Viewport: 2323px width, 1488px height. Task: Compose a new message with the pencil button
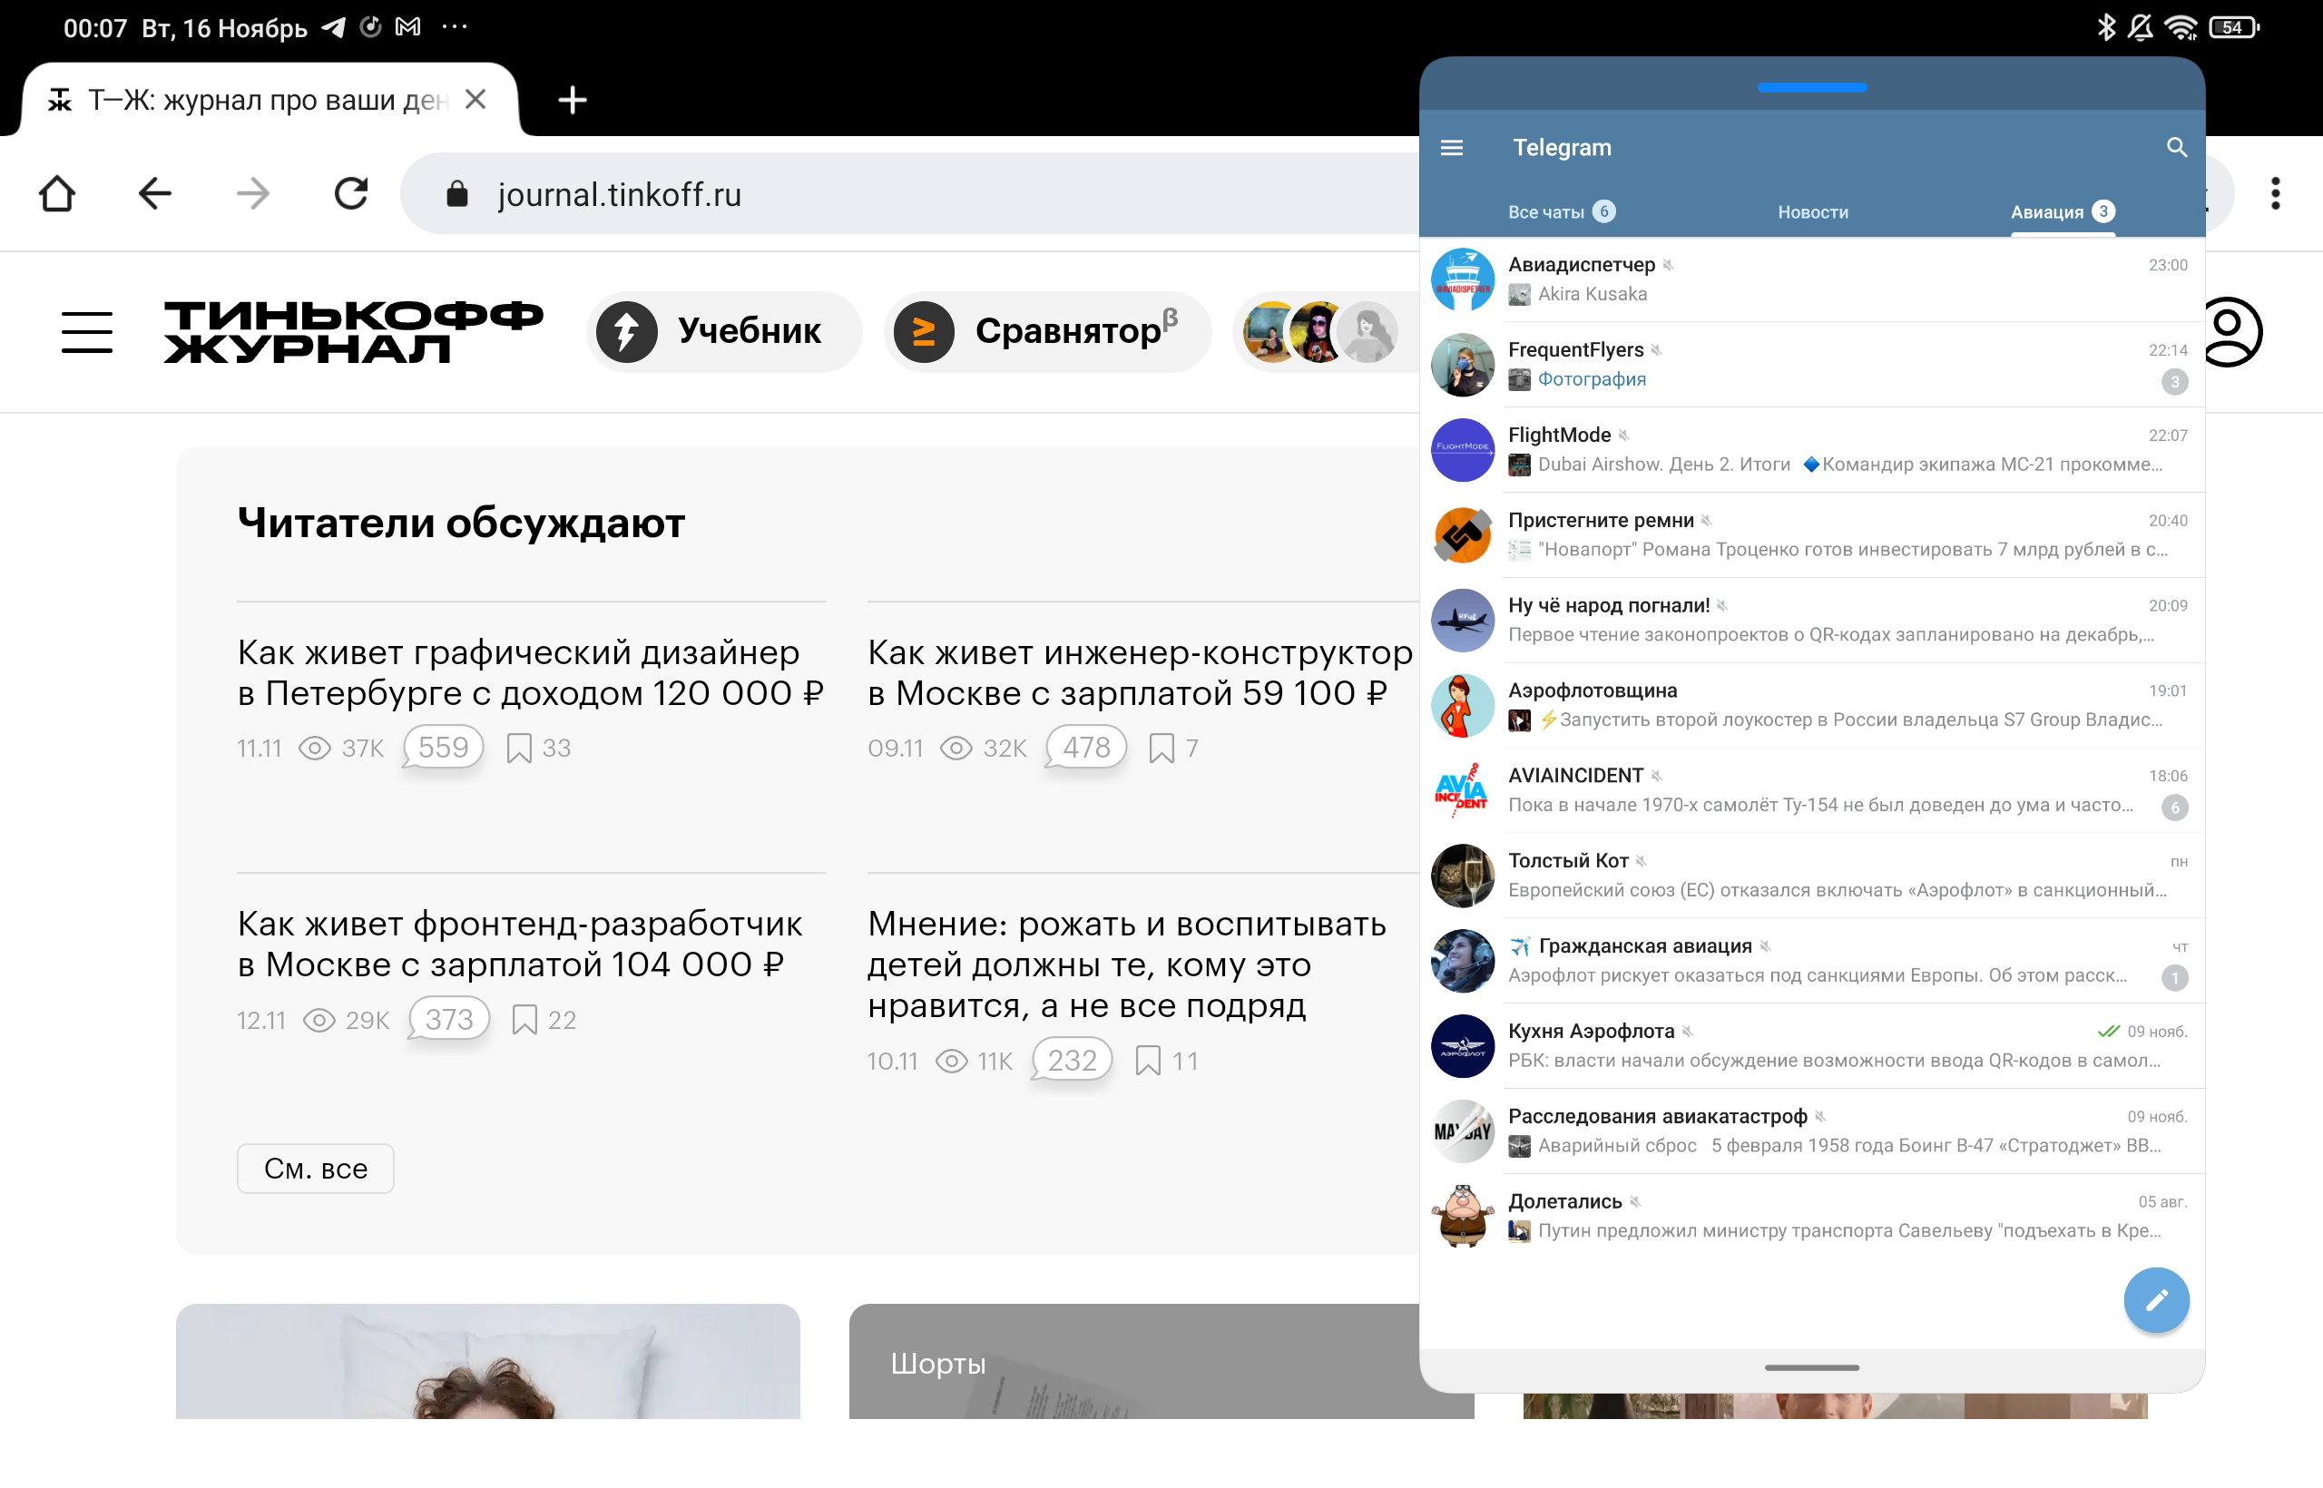point(2156,1299)
